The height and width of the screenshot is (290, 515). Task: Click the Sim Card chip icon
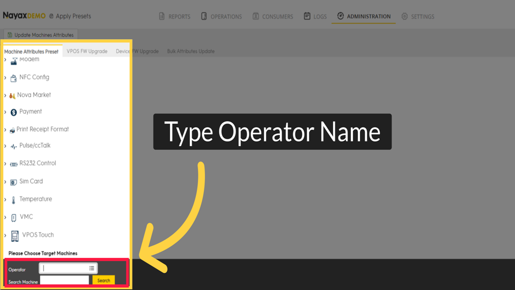click(13, 182)
